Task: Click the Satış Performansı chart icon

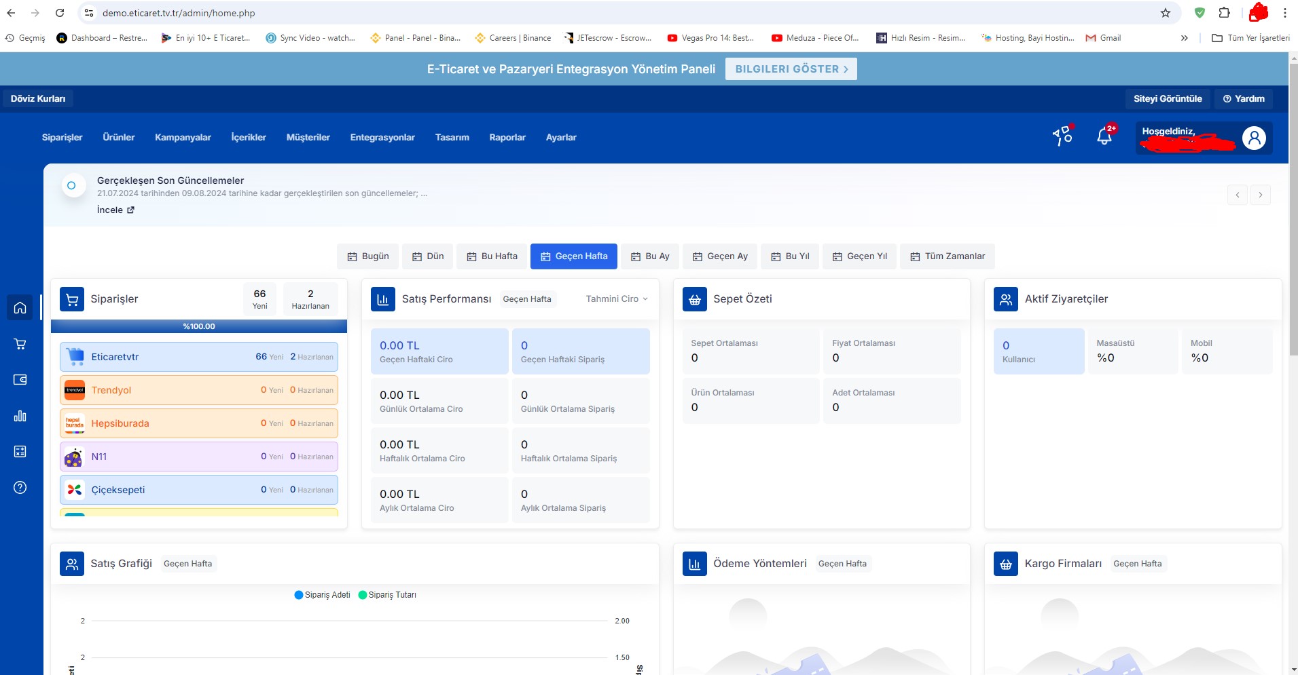Action: coord(383,299)
